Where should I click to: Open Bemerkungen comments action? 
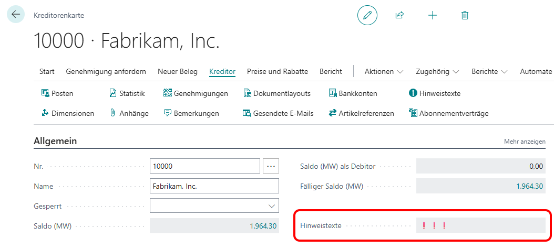tap(191, 113)
